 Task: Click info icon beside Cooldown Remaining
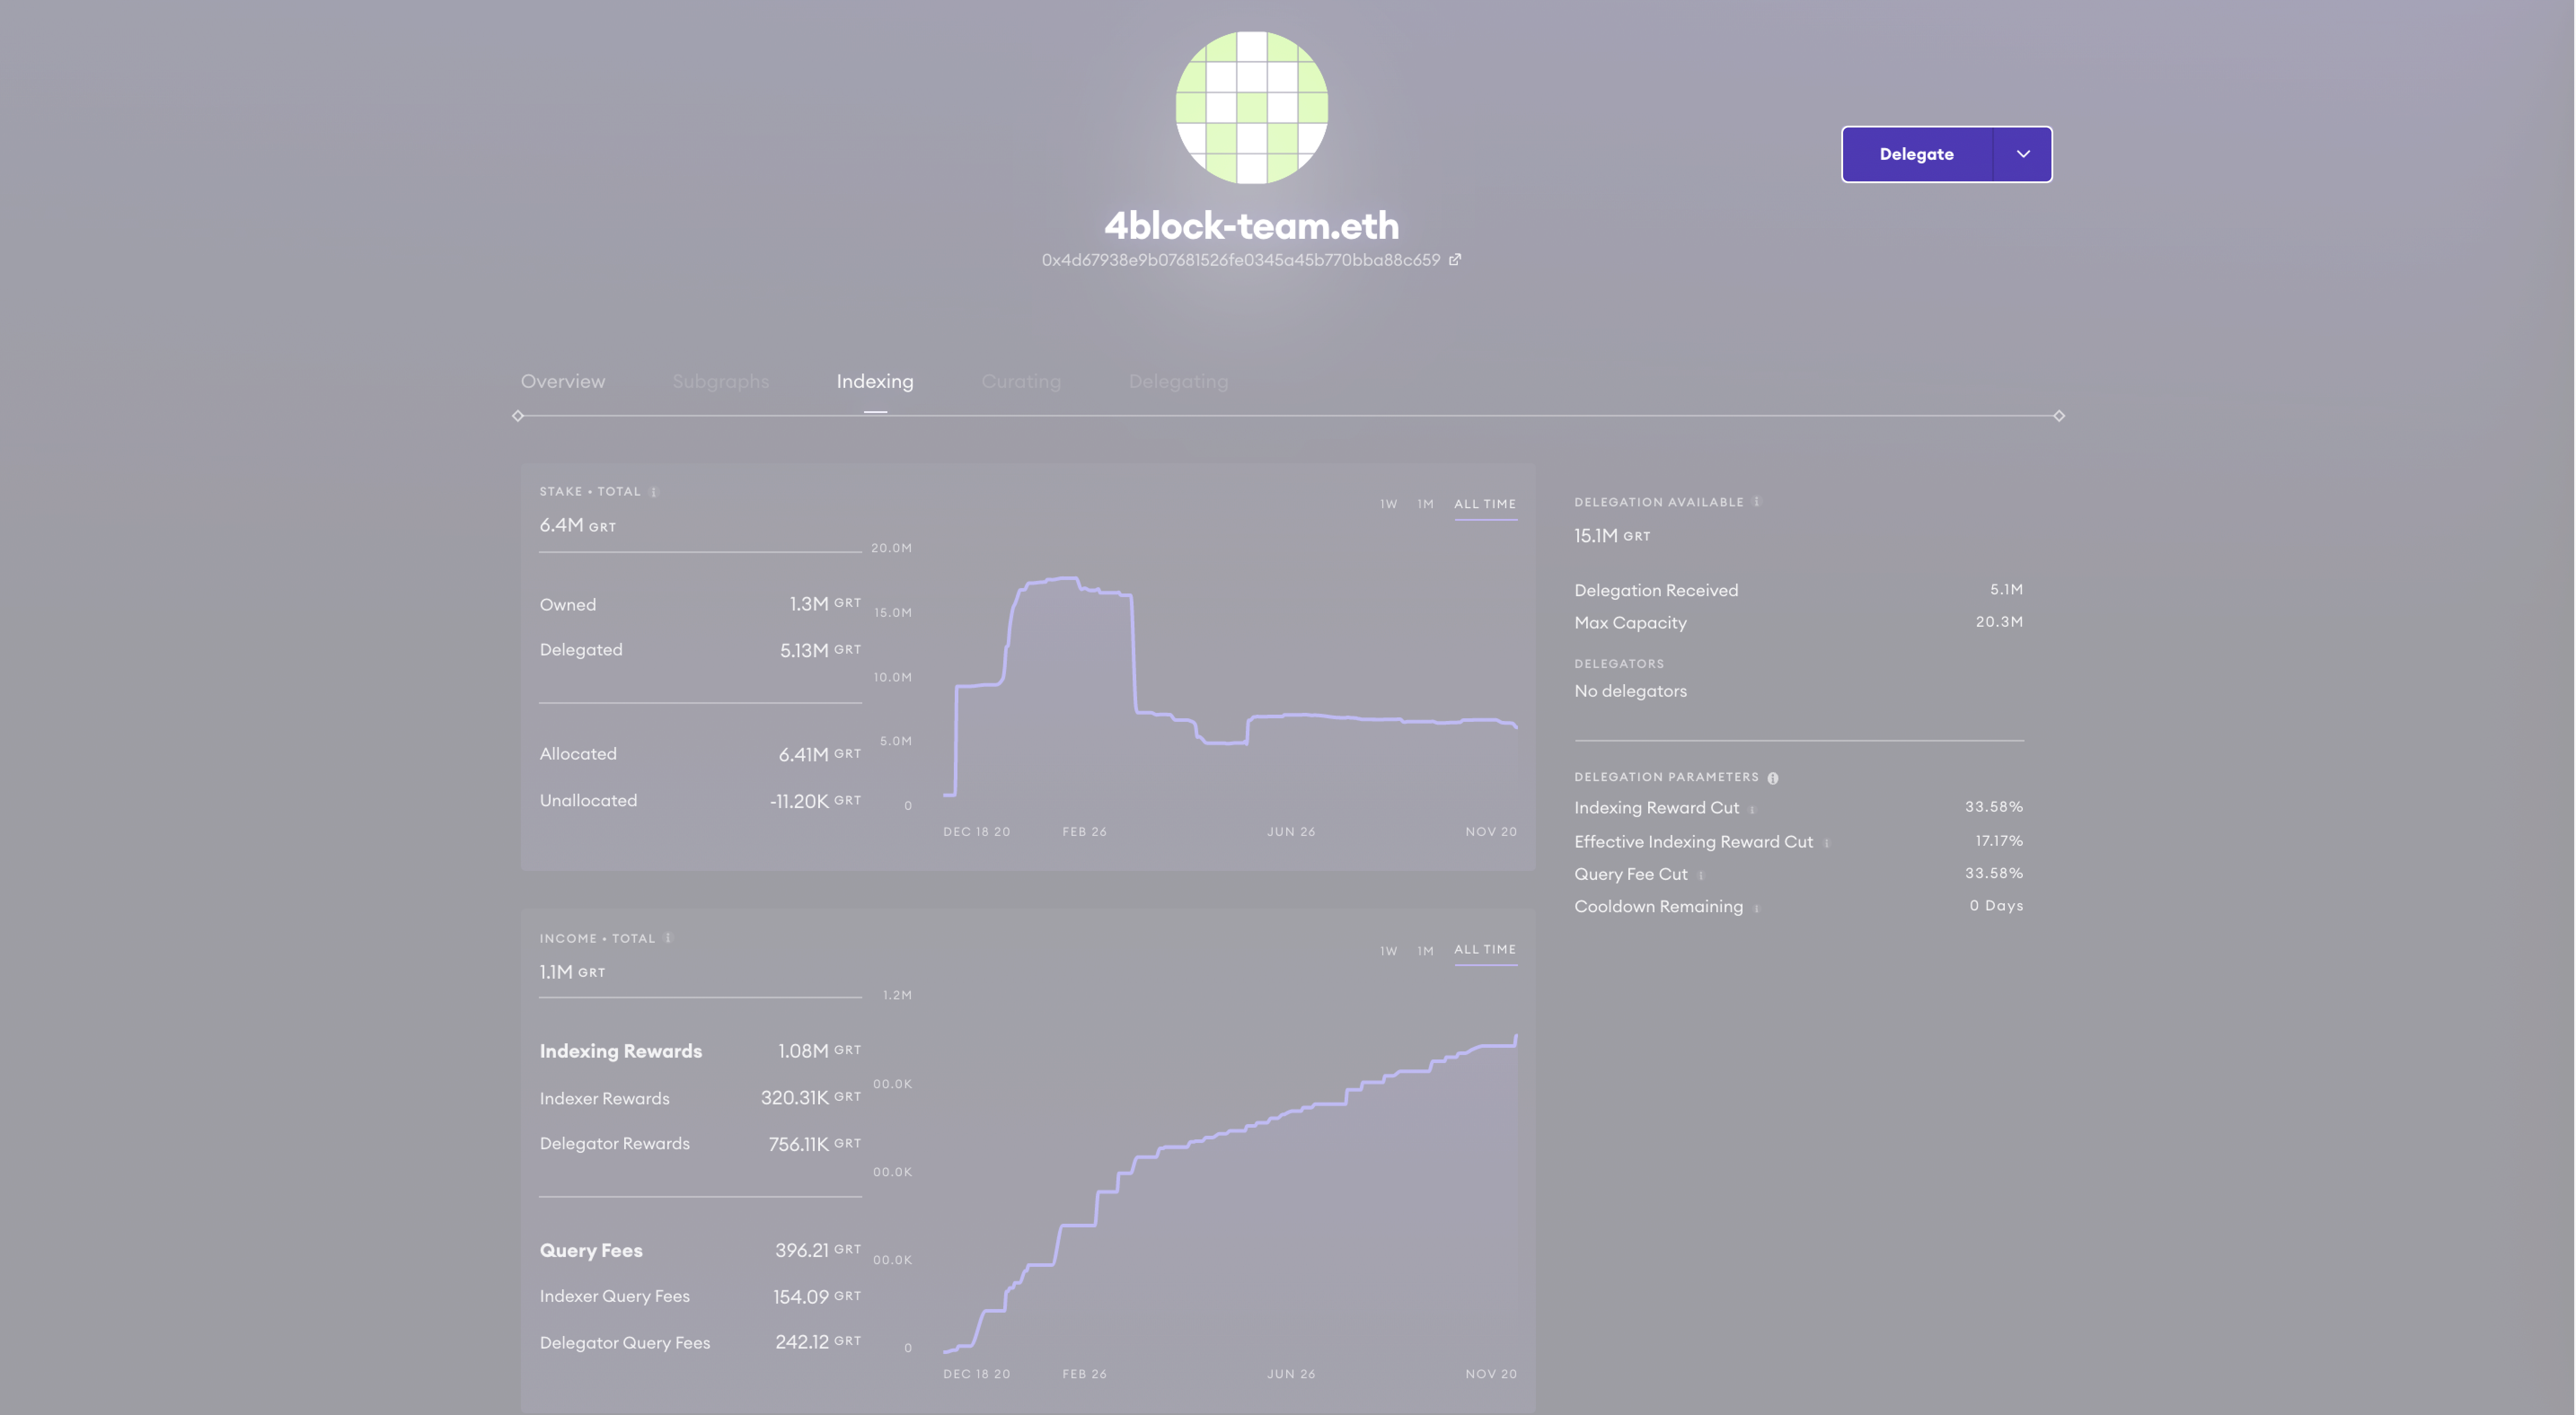coord(1757,907)
